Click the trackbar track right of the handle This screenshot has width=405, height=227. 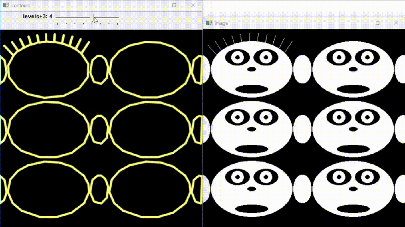109,17
